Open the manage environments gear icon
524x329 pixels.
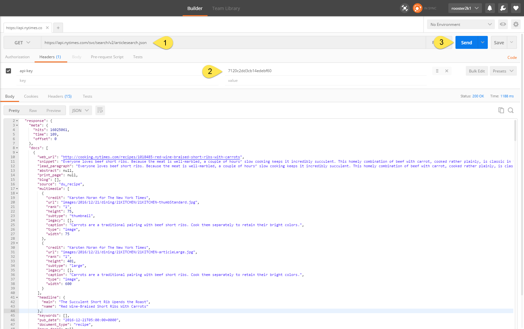pyautogui.click(x=516, y=24)
